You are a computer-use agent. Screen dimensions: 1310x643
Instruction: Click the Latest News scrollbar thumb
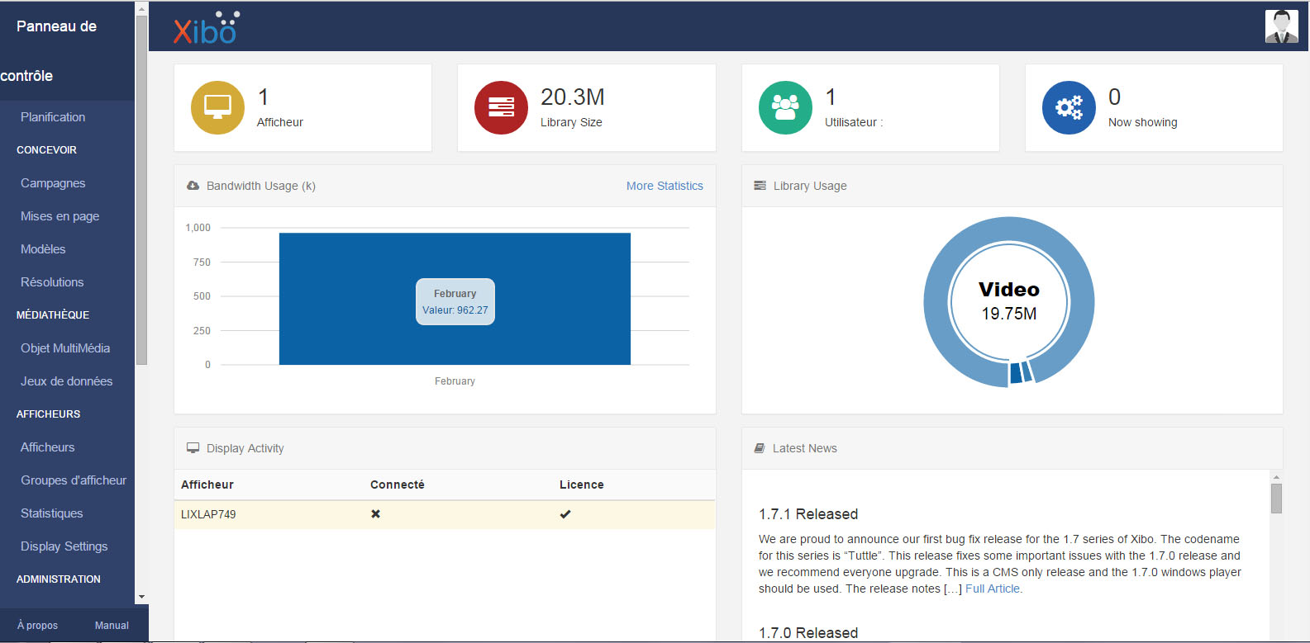click(1276, 499)
